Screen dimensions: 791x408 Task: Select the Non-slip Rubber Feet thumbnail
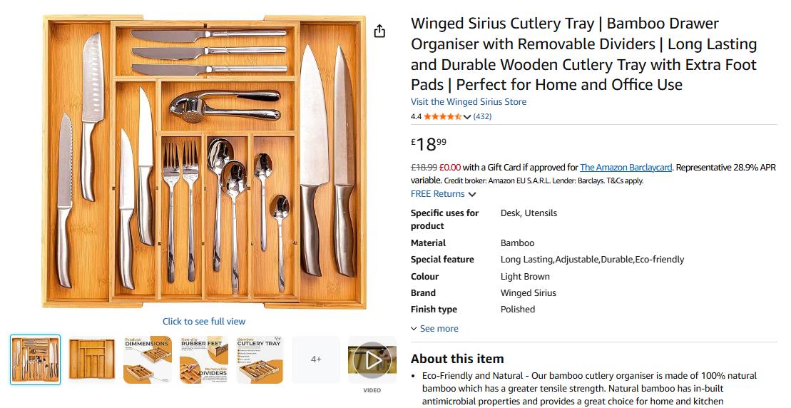(204, 360)
